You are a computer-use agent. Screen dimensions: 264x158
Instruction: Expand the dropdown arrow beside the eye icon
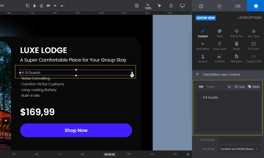(54, 5)
